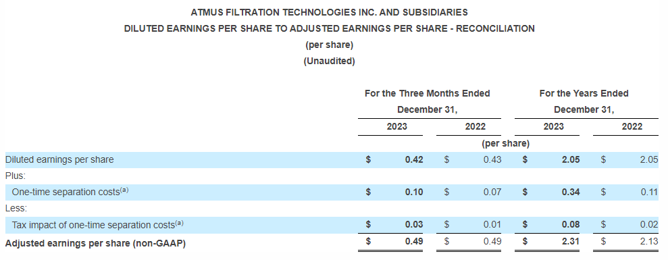The image size is (668, 260).
Task: Click the 0.10 separation costs value
Action: (x=414, y=192)
